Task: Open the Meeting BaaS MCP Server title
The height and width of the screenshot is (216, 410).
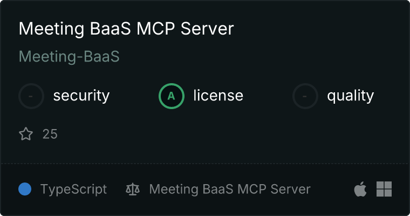Action: click(126, 29)
